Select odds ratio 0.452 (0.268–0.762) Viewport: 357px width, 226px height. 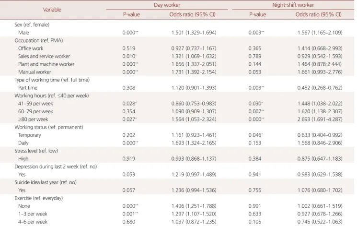[x=320, y=88]
